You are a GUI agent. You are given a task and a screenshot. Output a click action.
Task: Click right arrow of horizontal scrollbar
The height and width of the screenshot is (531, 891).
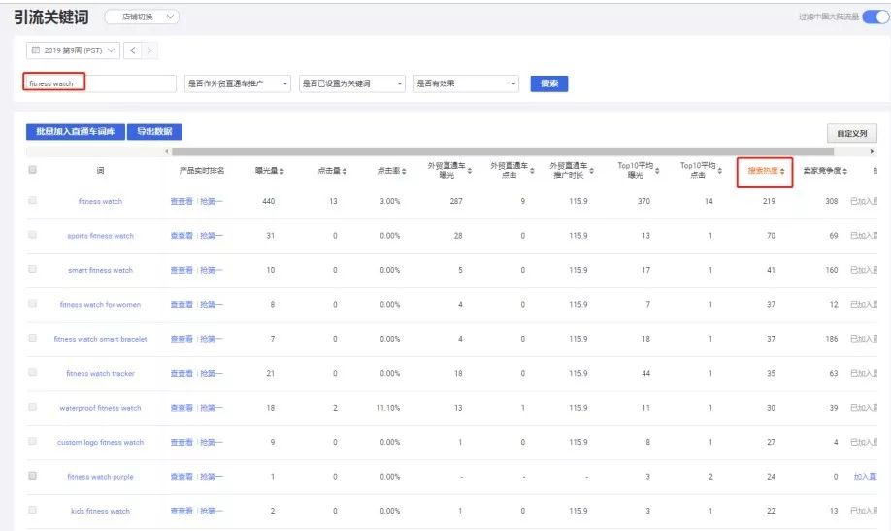(x=872, y=151)
